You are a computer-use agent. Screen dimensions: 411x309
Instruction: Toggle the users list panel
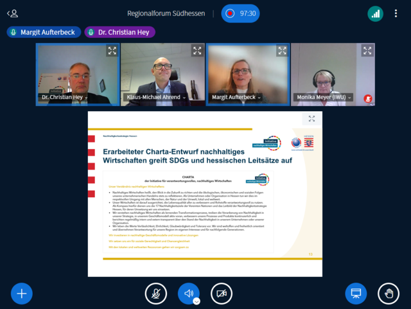(12, 13)
